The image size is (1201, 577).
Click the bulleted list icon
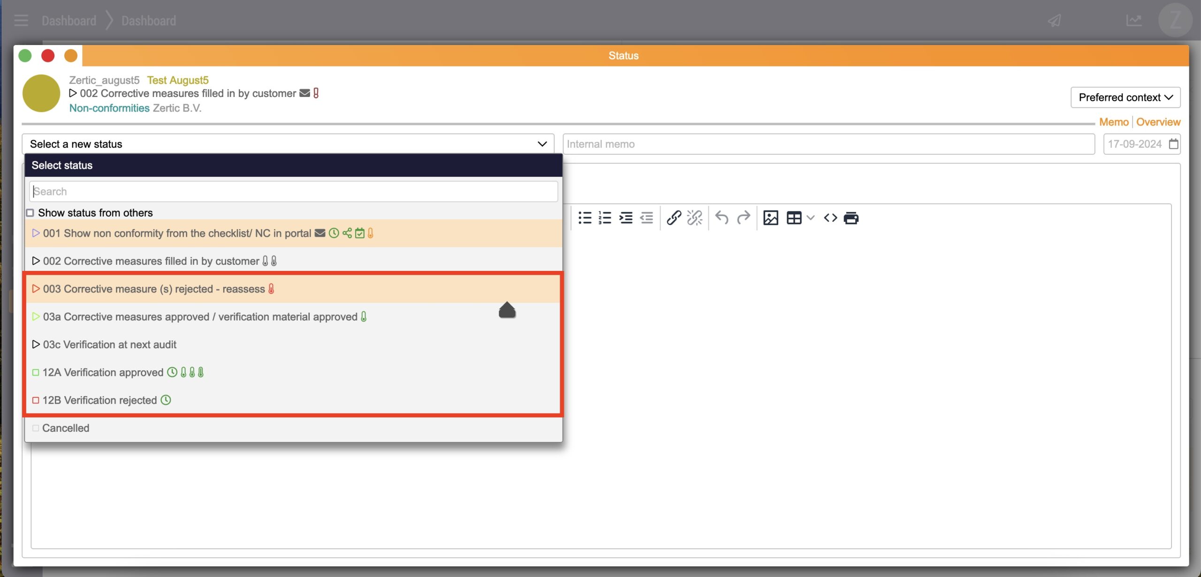(585, 218)
